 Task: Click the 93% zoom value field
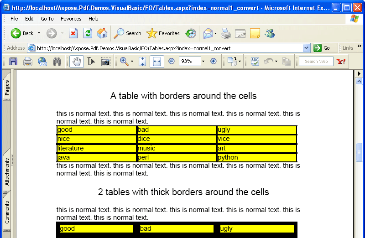pyautogui.click(x=190, y=61)
